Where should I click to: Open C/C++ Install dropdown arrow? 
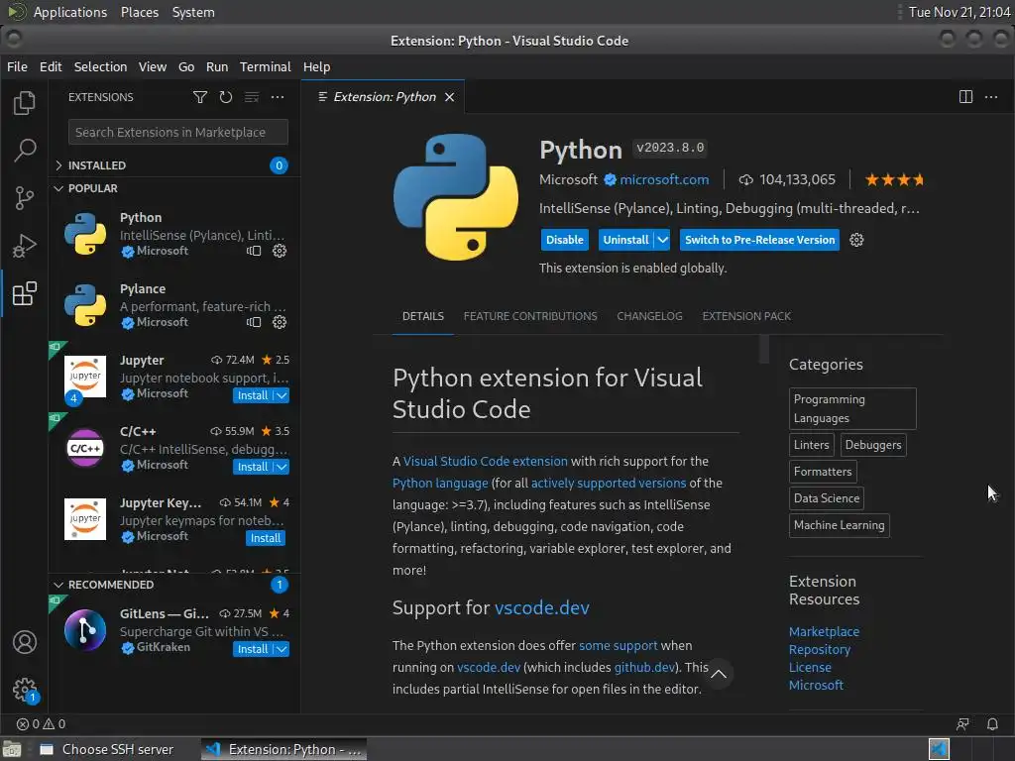(x=282, y=468)
